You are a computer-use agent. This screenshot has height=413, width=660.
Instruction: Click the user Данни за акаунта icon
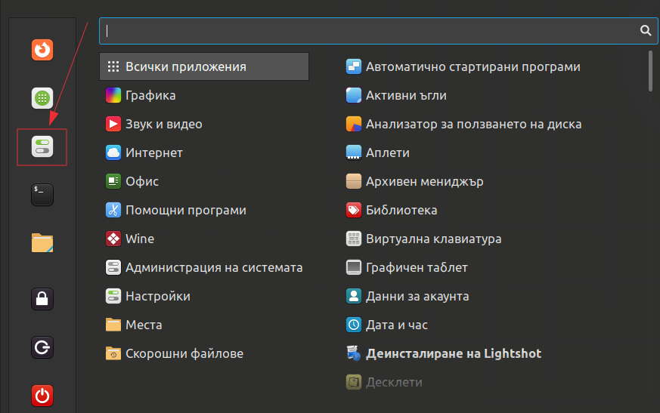click(x=354, y=296)
